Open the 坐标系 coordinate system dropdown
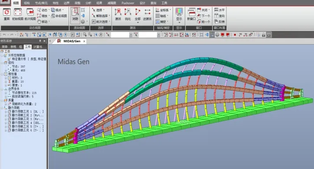314x169 pixels. coord(164,10)
